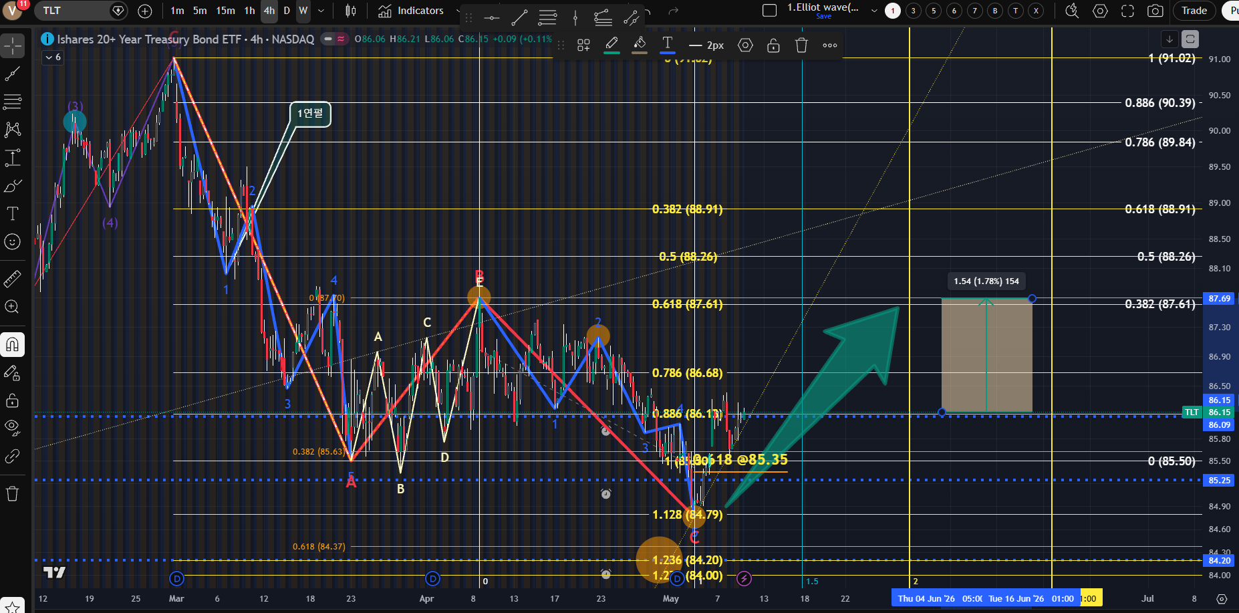Toggle the layout select square checkbox
Image resolution: width=1239 pixels, height=613 pixels.
click(x=770, y=11)
